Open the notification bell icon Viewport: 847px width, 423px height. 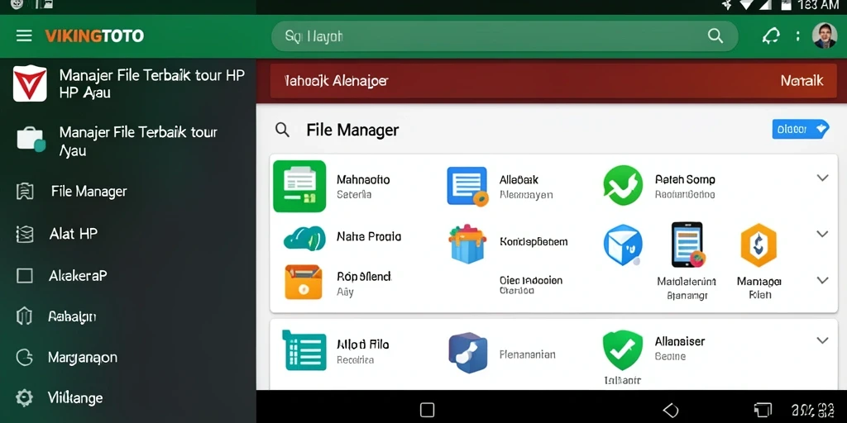771,36
